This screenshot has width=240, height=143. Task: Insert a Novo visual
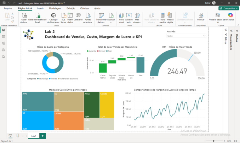[121, 16]
